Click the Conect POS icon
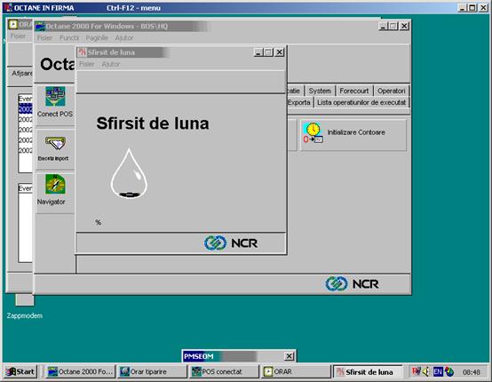The width and height of the screenshot is (492, 382). [55, 97]
